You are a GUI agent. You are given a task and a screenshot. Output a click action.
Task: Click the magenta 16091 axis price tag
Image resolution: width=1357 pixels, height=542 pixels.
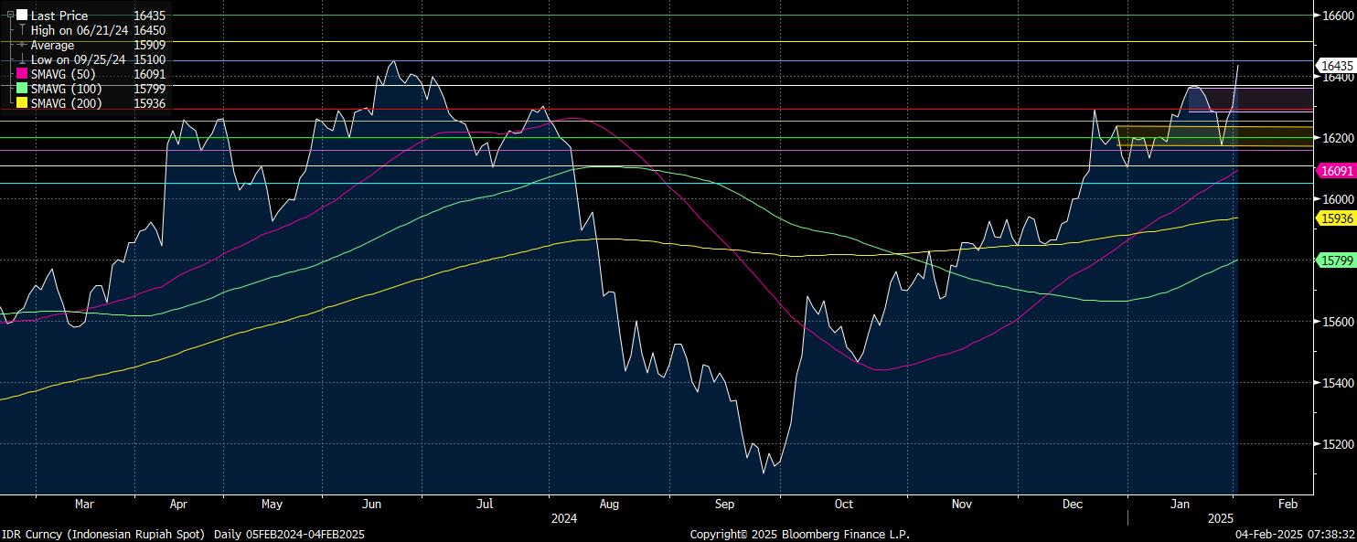click(x=1337, y=171)
